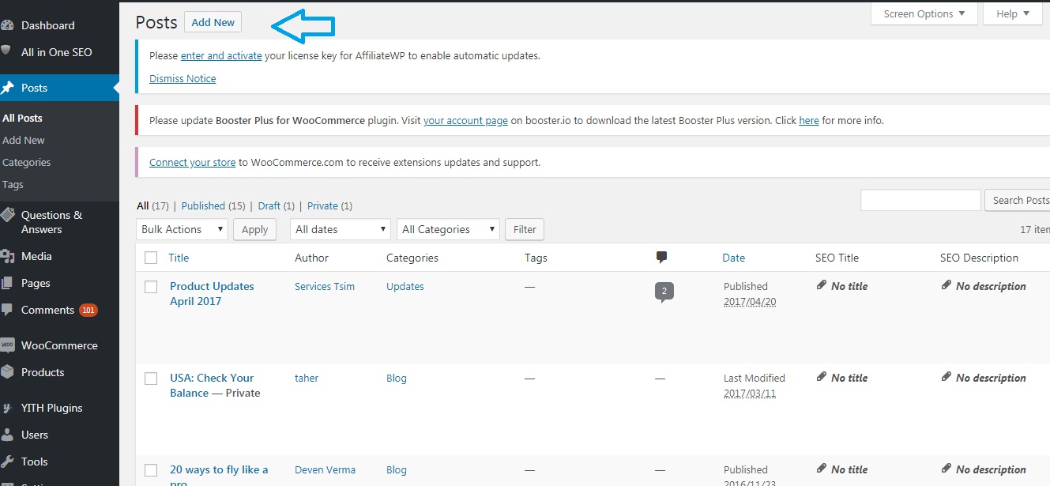This screenshot has width=1050, height=486.
Task: Click the All in One SEO shield icon
Action: 6,52
